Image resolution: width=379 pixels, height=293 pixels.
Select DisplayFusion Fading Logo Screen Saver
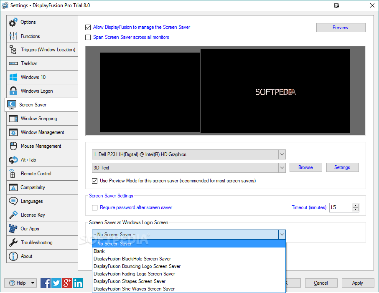pyautogui.click(x=189, y=274)
